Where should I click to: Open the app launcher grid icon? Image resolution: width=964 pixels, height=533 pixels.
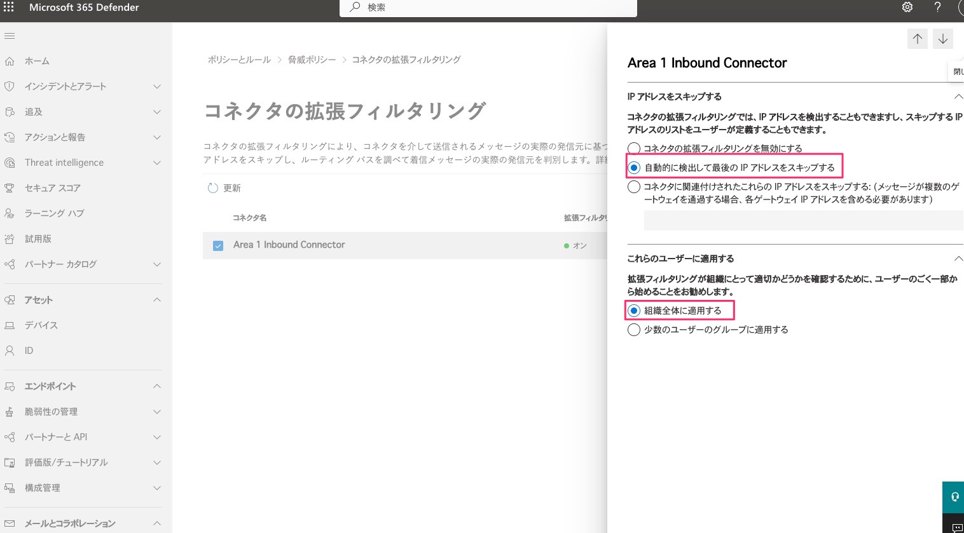pyautogui.click(x=9, y=7)
